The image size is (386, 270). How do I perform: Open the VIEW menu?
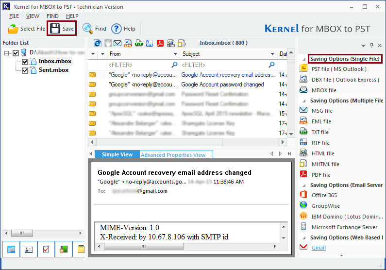pos(33,16)
